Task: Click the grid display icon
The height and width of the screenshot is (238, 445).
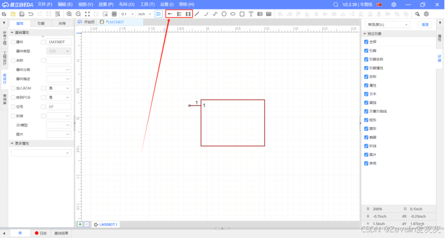Action: (114, 14)
